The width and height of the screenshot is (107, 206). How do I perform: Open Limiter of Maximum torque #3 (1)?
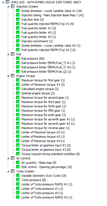43,137
